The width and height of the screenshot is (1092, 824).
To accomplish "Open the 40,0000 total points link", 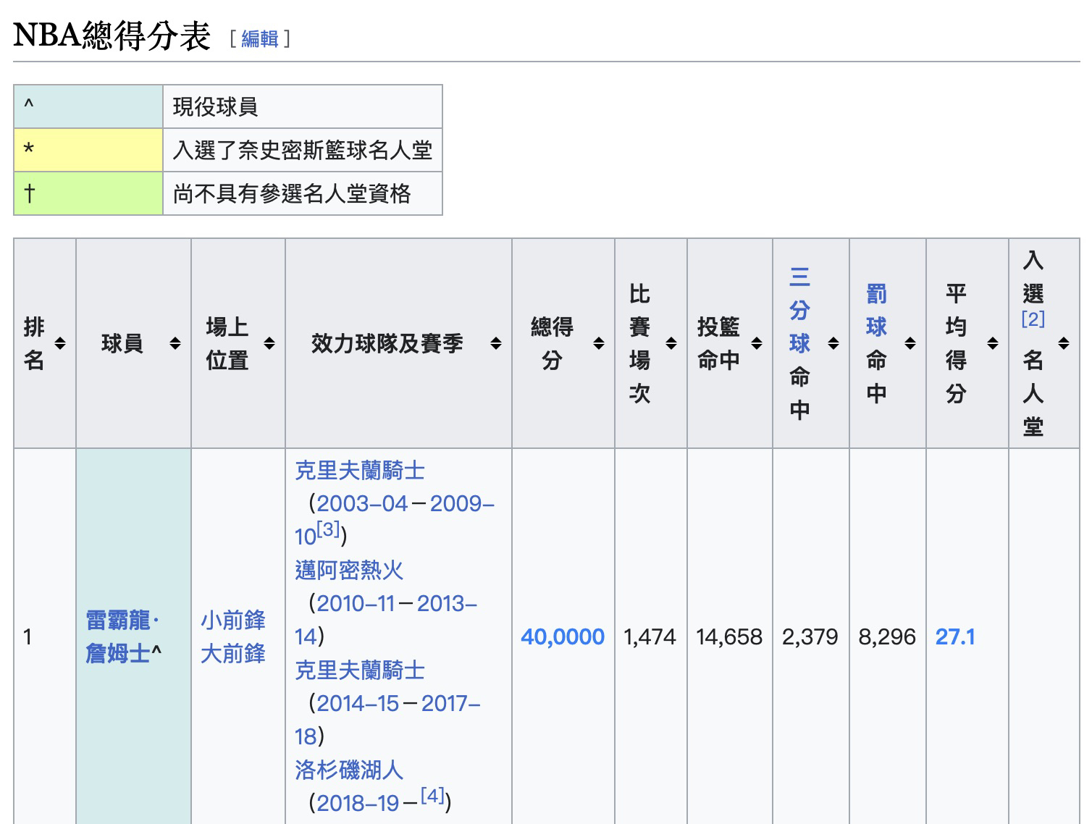I will [563, 636].
